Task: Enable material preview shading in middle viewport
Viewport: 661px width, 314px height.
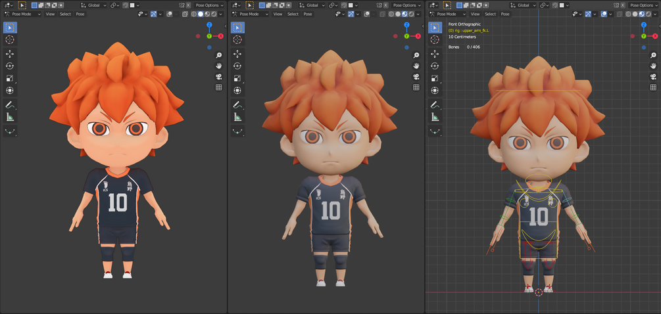Action: pyautogui.click(x=404, y=14)
